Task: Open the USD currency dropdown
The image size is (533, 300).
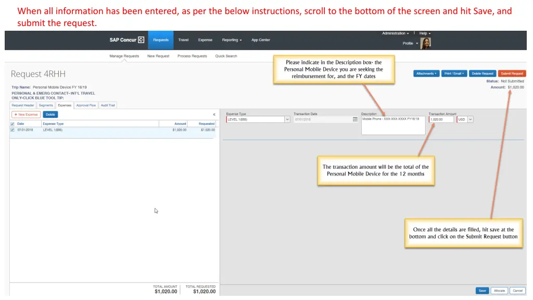Action: click(x=470, y=119)
